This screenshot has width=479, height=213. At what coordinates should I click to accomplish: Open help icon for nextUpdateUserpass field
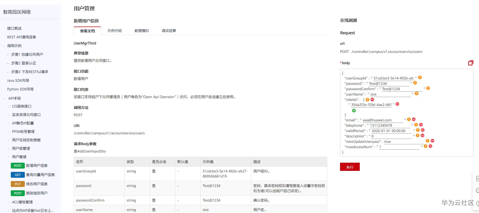click(428, 141)
